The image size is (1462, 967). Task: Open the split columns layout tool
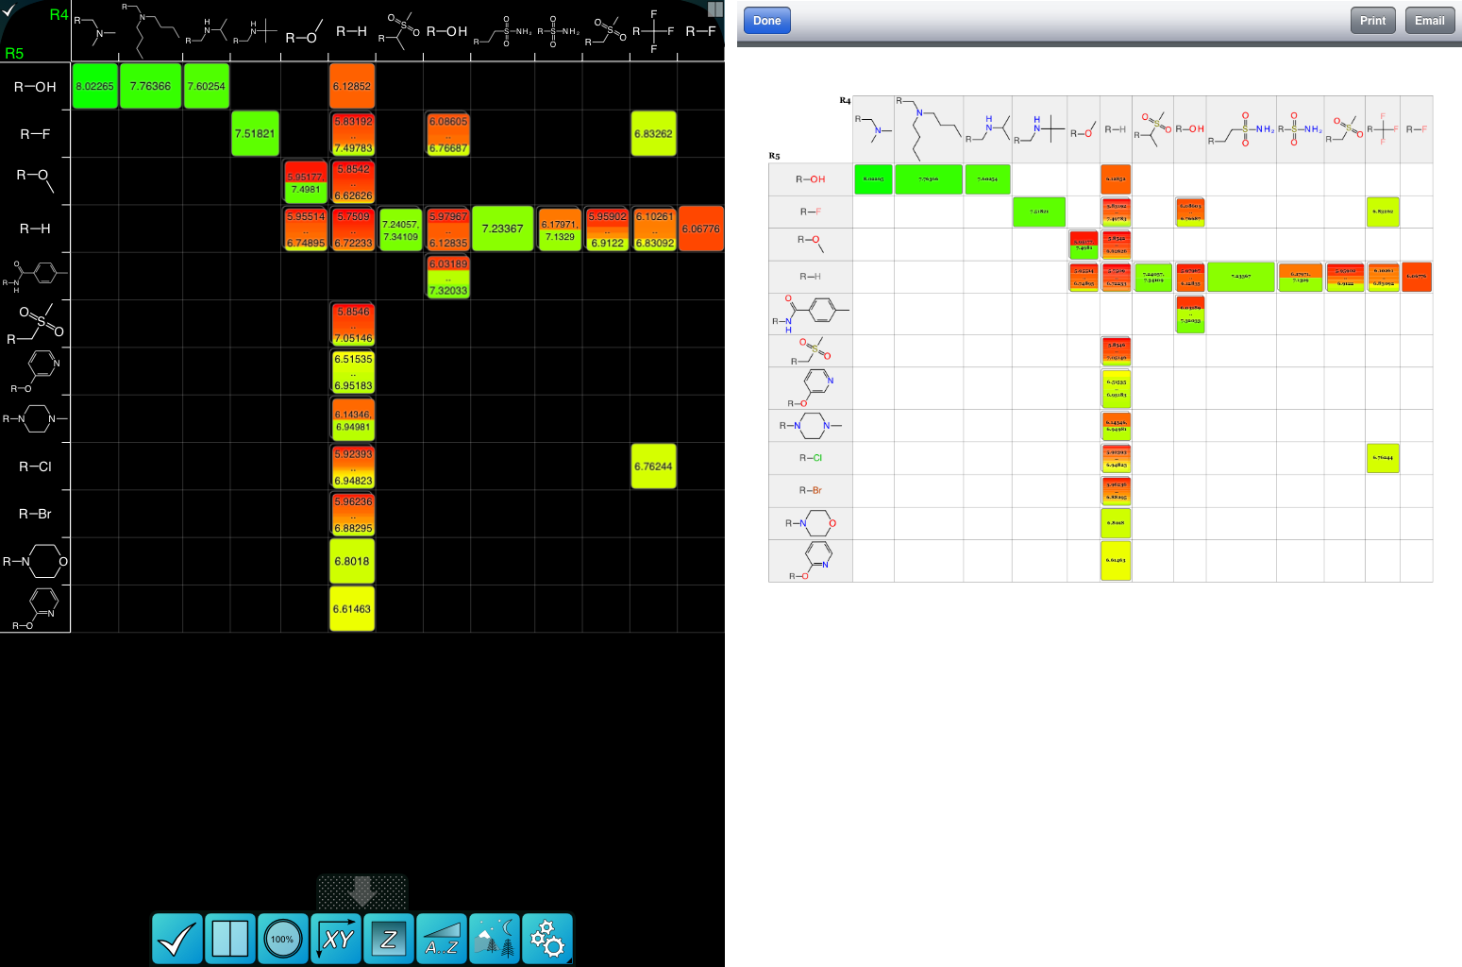(x=229, y=939)
